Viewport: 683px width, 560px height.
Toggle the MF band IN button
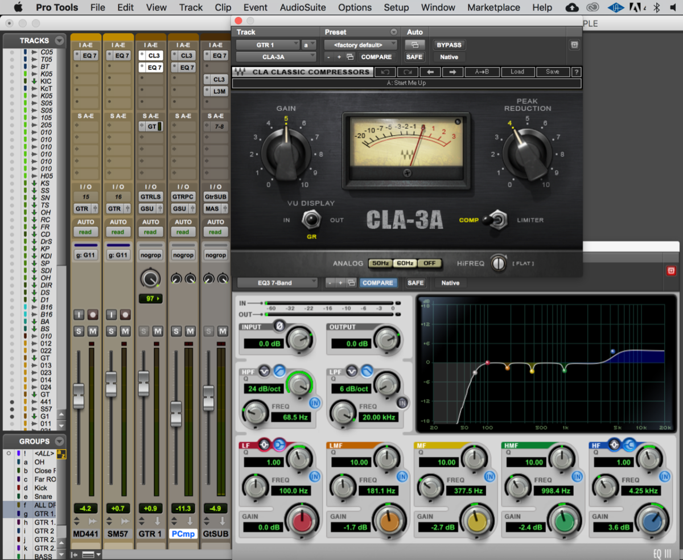coord(489,476)
